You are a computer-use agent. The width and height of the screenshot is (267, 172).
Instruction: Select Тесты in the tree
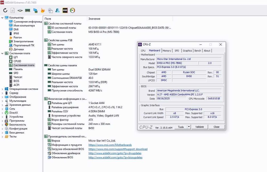[13, 136]
